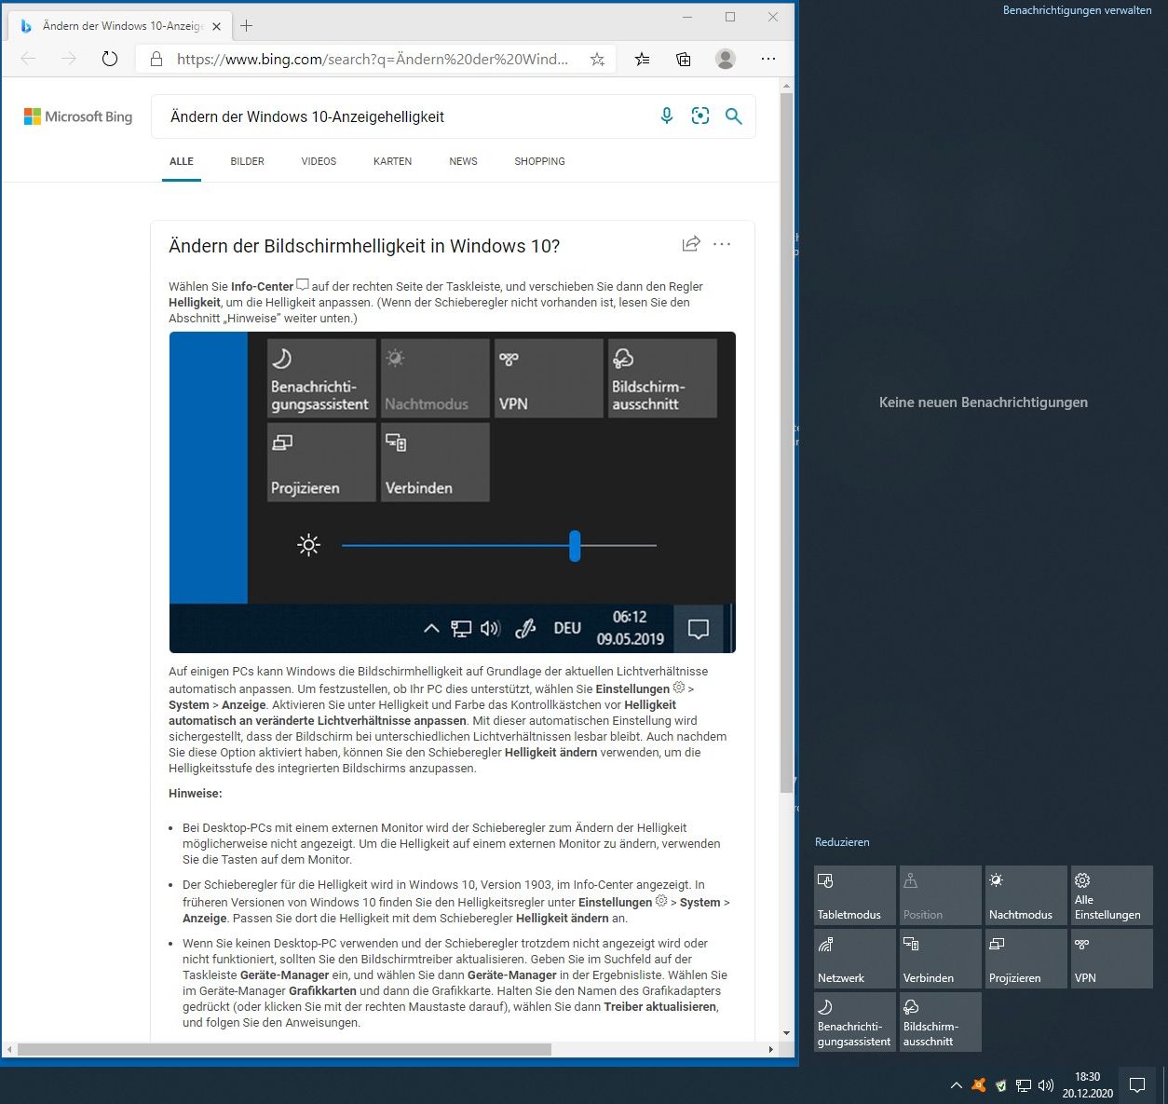Viewport: 1168px width, 1104px height.
Task: Collapse quick actions with Reduzieren
Action: coord(842,842)
